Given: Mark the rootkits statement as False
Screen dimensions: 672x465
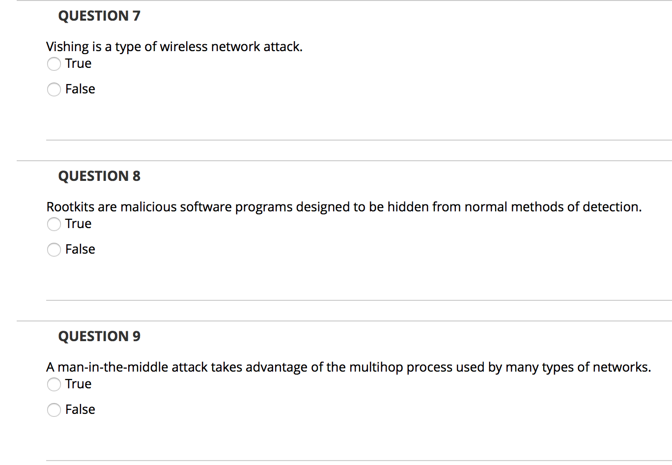Looking at the screenshot, I should (x=54, y=250).
